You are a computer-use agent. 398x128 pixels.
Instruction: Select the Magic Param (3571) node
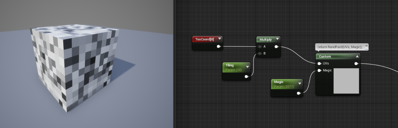[x=287, y=88]
